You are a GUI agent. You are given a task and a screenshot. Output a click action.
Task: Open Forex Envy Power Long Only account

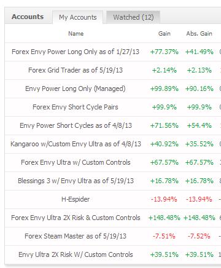(x=76, y=52)
